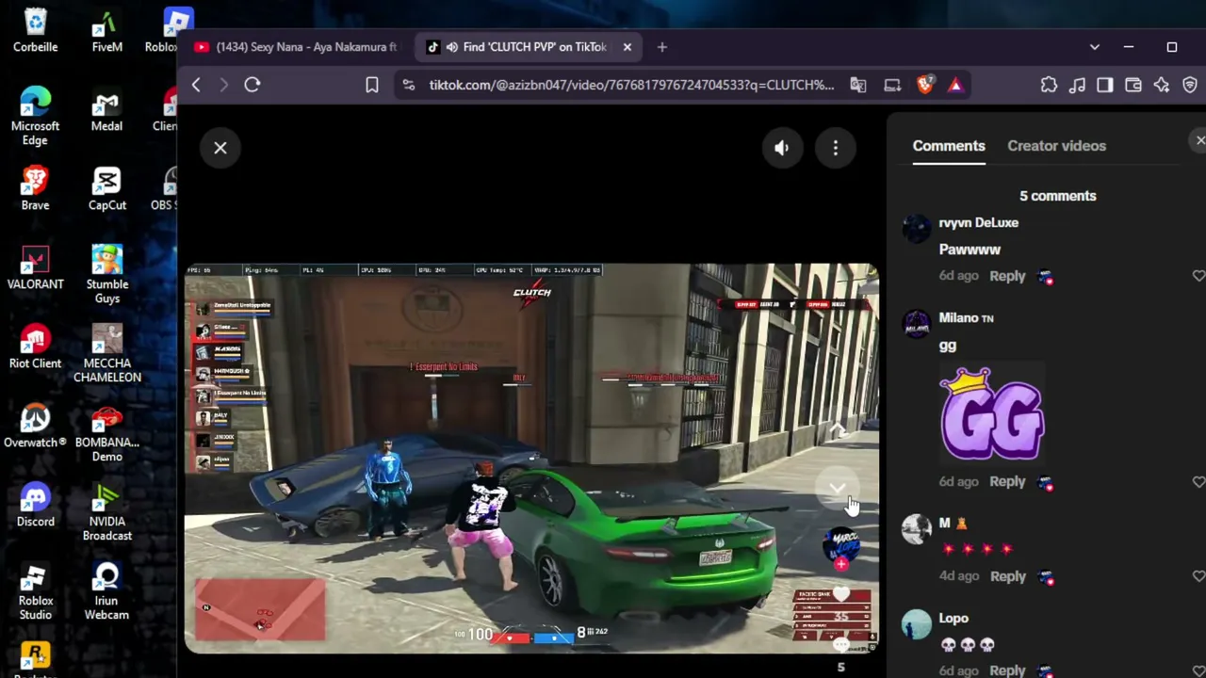The width and height of the screenshot is (1206, 678).
Task: Switch to the Sexy Nana YouTube tab
Action: click(x=296, y=47)
